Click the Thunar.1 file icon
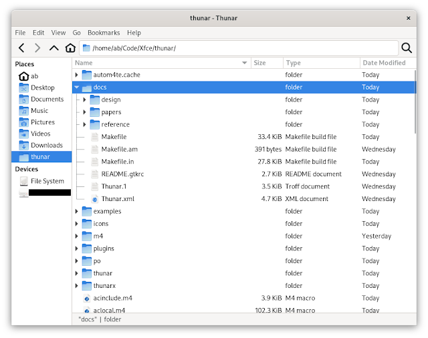 coord(94,186)
